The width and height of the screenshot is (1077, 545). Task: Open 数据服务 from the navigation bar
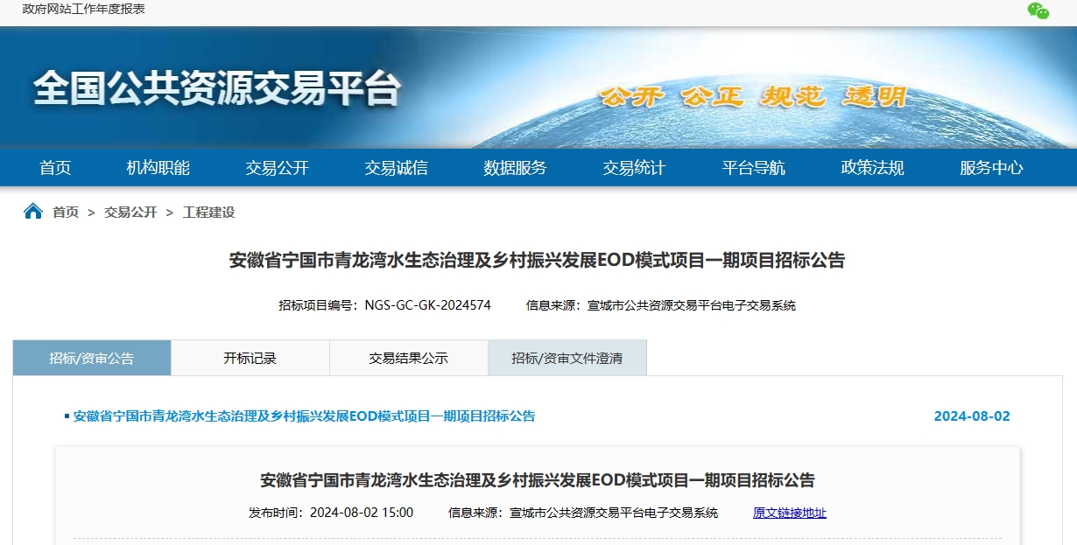[x=515, y=168]
